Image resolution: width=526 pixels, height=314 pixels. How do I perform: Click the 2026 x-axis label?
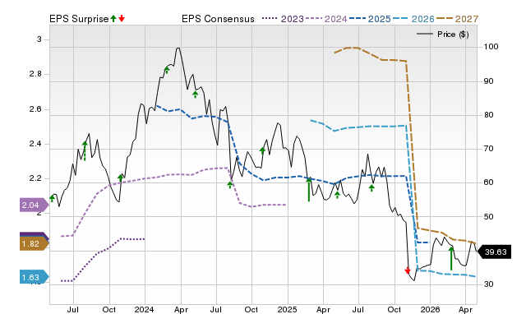[430, 309]
